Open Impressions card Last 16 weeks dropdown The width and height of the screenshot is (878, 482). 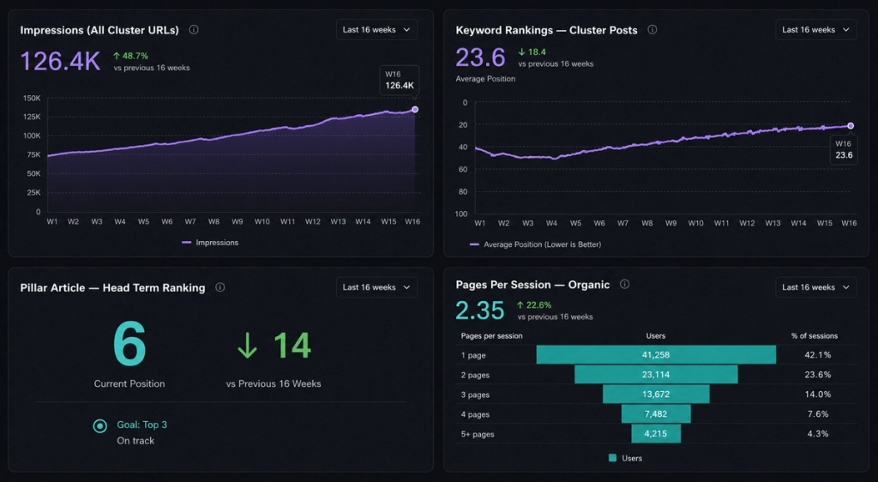coord(376,30)
